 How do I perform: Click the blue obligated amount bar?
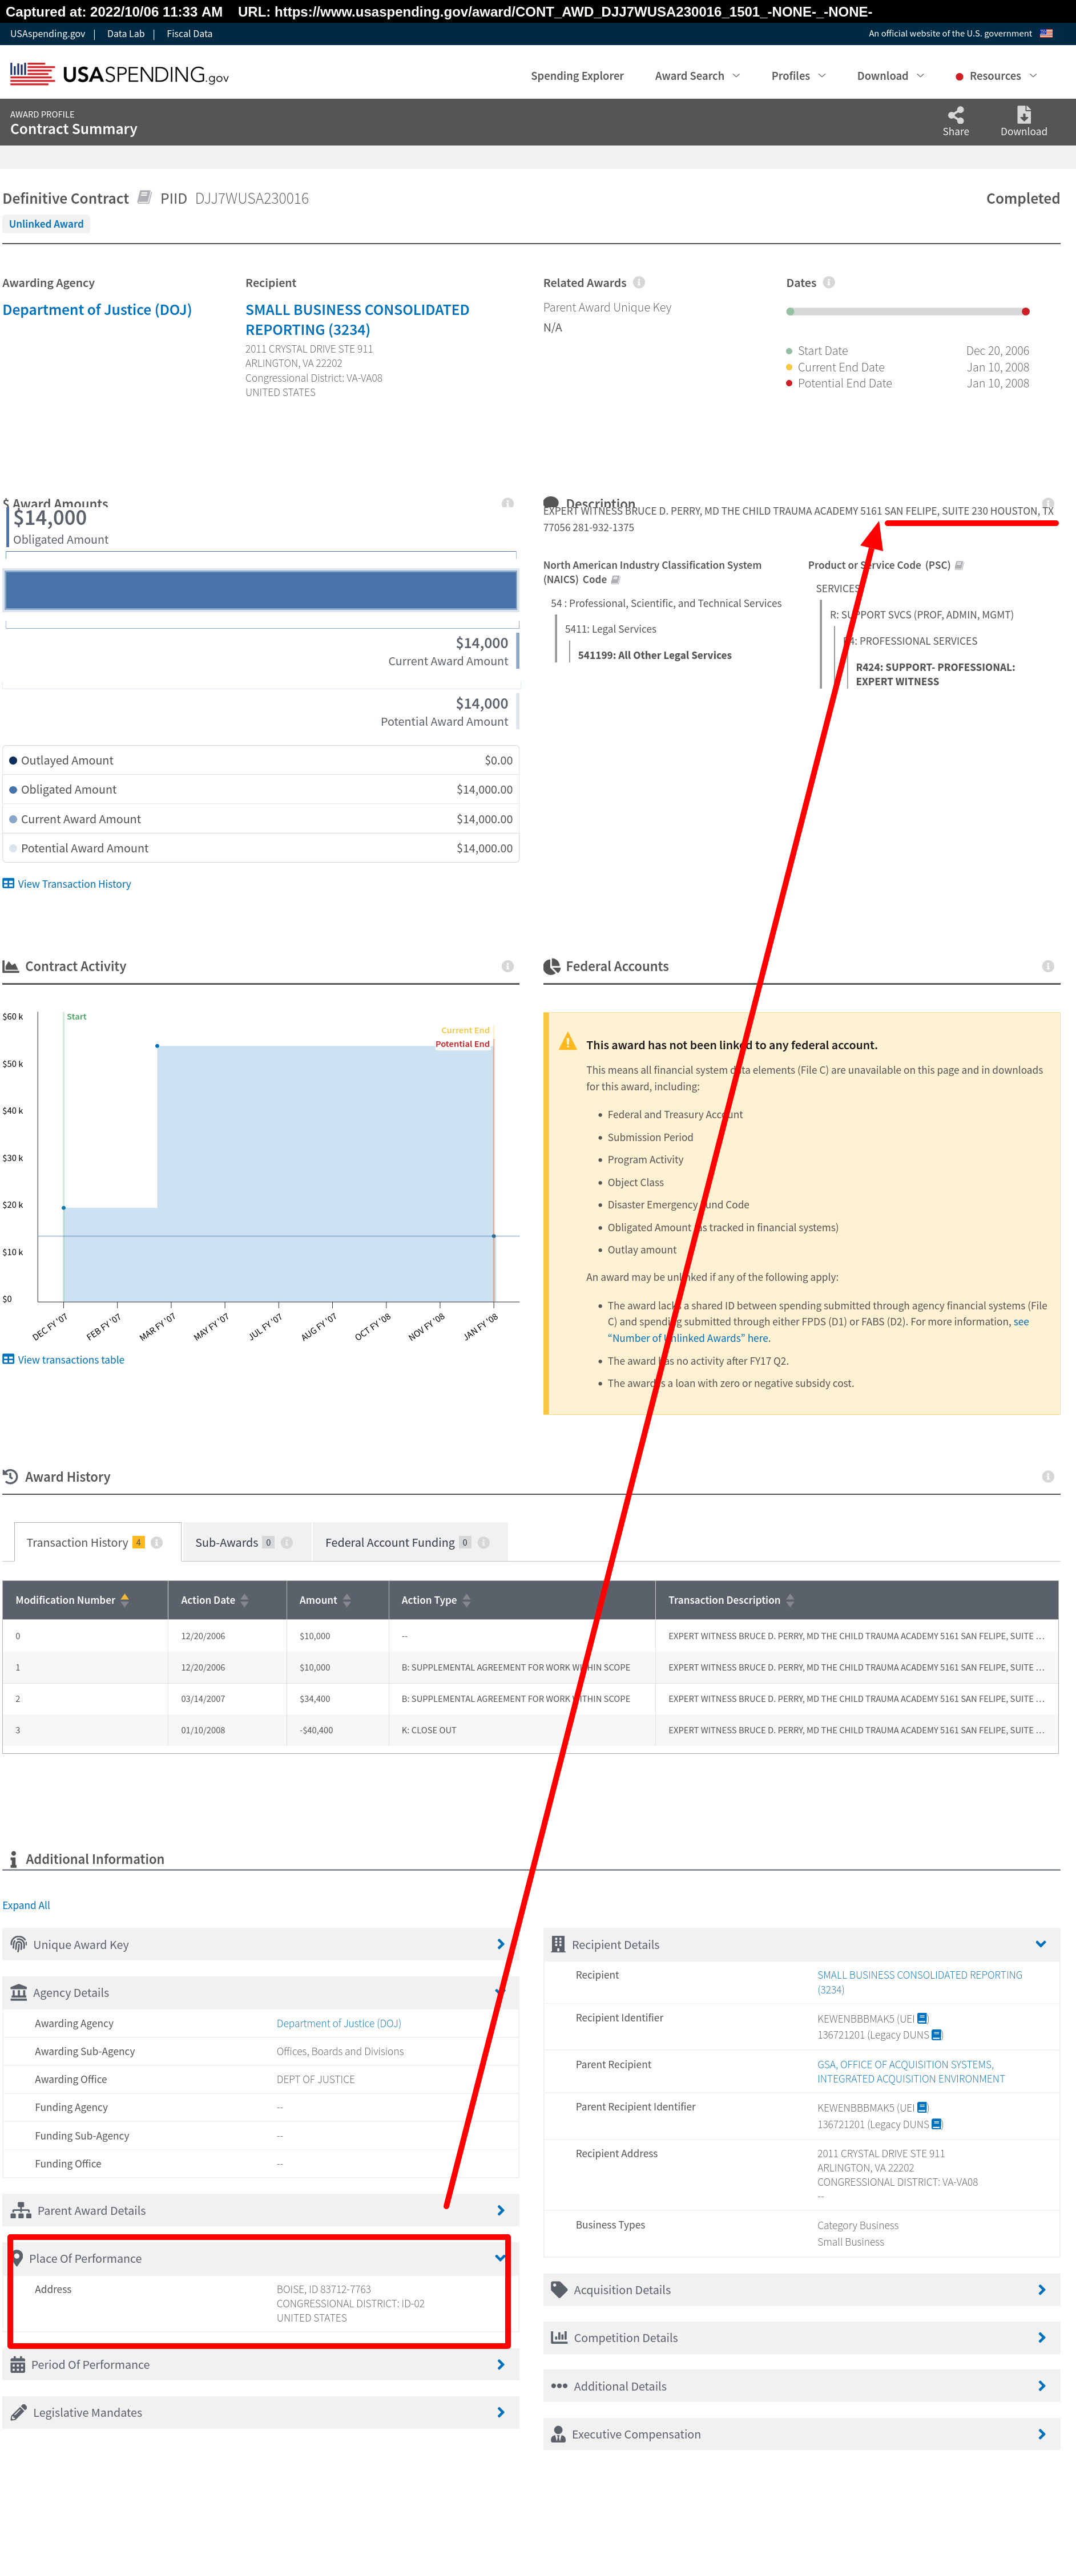(260, 590)
